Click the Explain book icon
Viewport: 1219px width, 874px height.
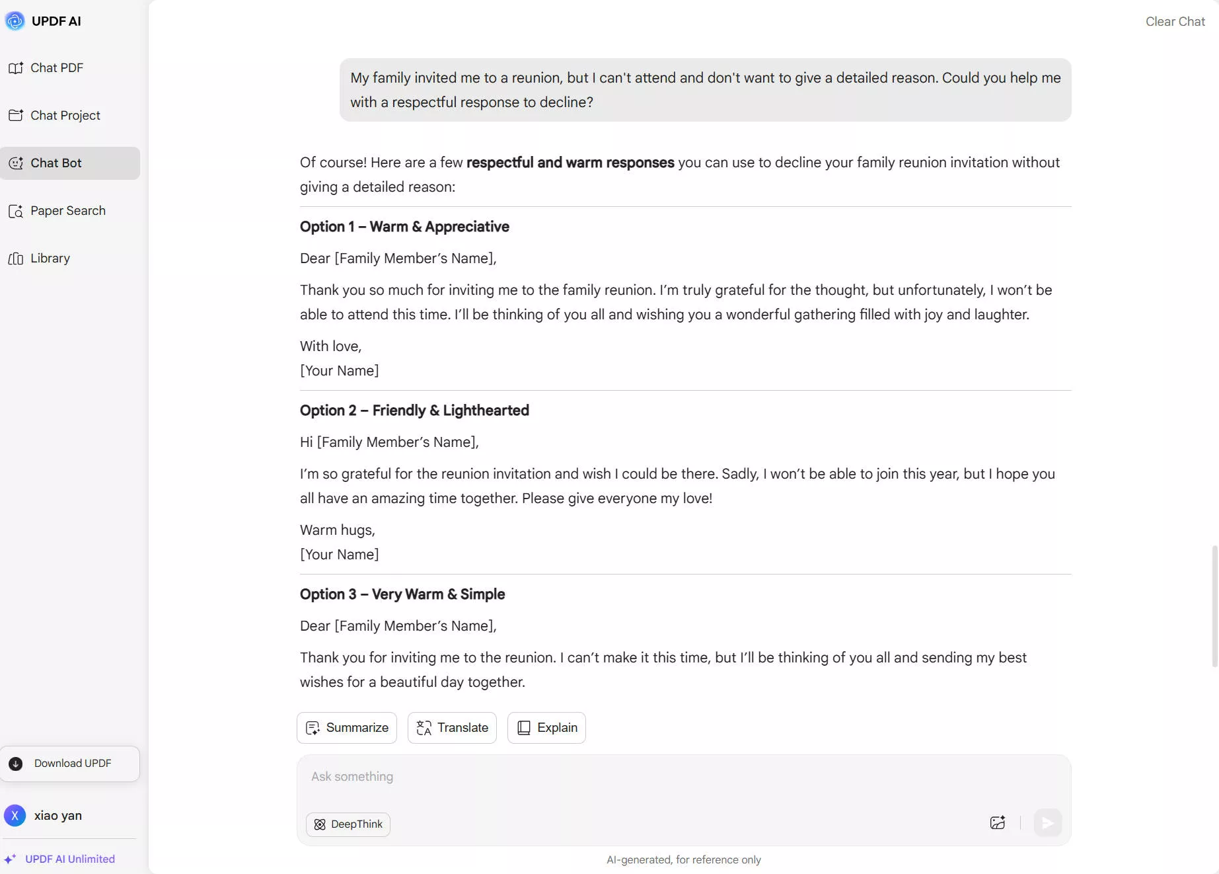[524, 728]
